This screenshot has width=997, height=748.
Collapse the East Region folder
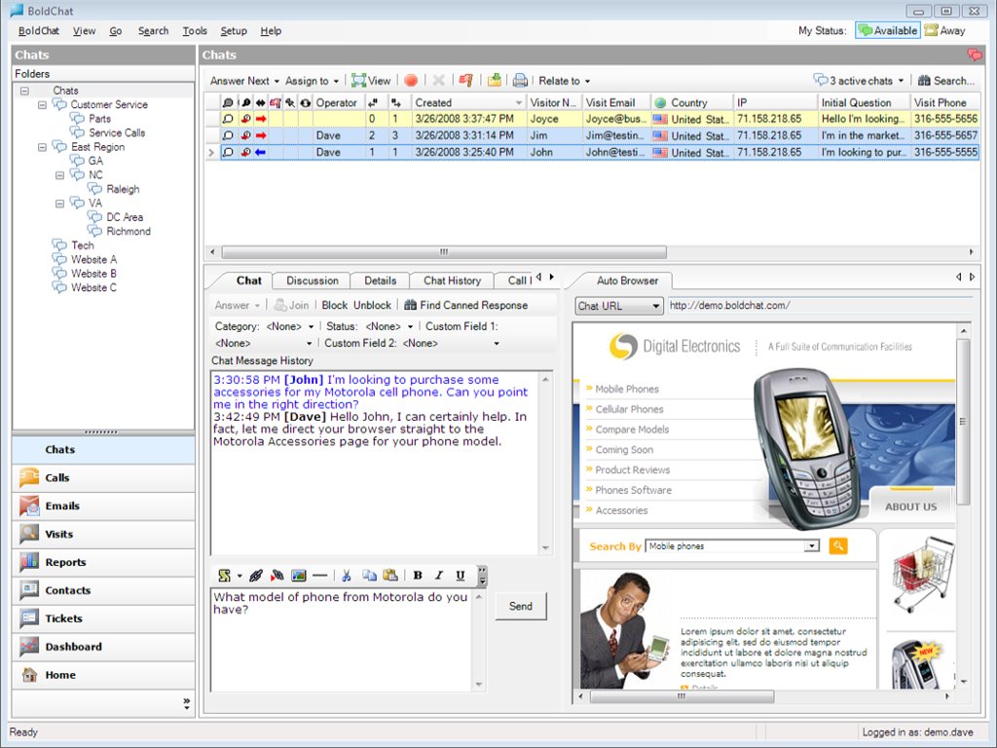pyautogui.click(x=43, y=147)
